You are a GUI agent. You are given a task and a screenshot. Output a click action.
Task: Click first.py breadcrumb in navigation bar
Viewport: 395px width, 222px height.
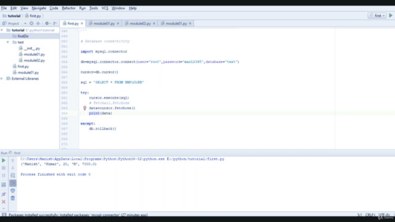(x=33, y=16)
